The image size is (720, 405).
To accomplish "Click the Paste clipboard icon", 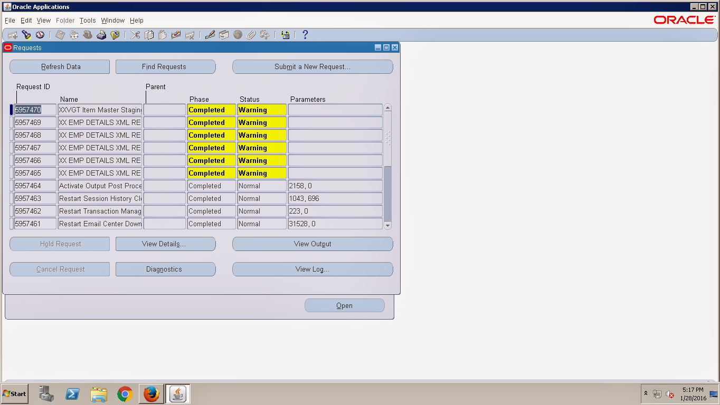I will click(x=163, y=35).
